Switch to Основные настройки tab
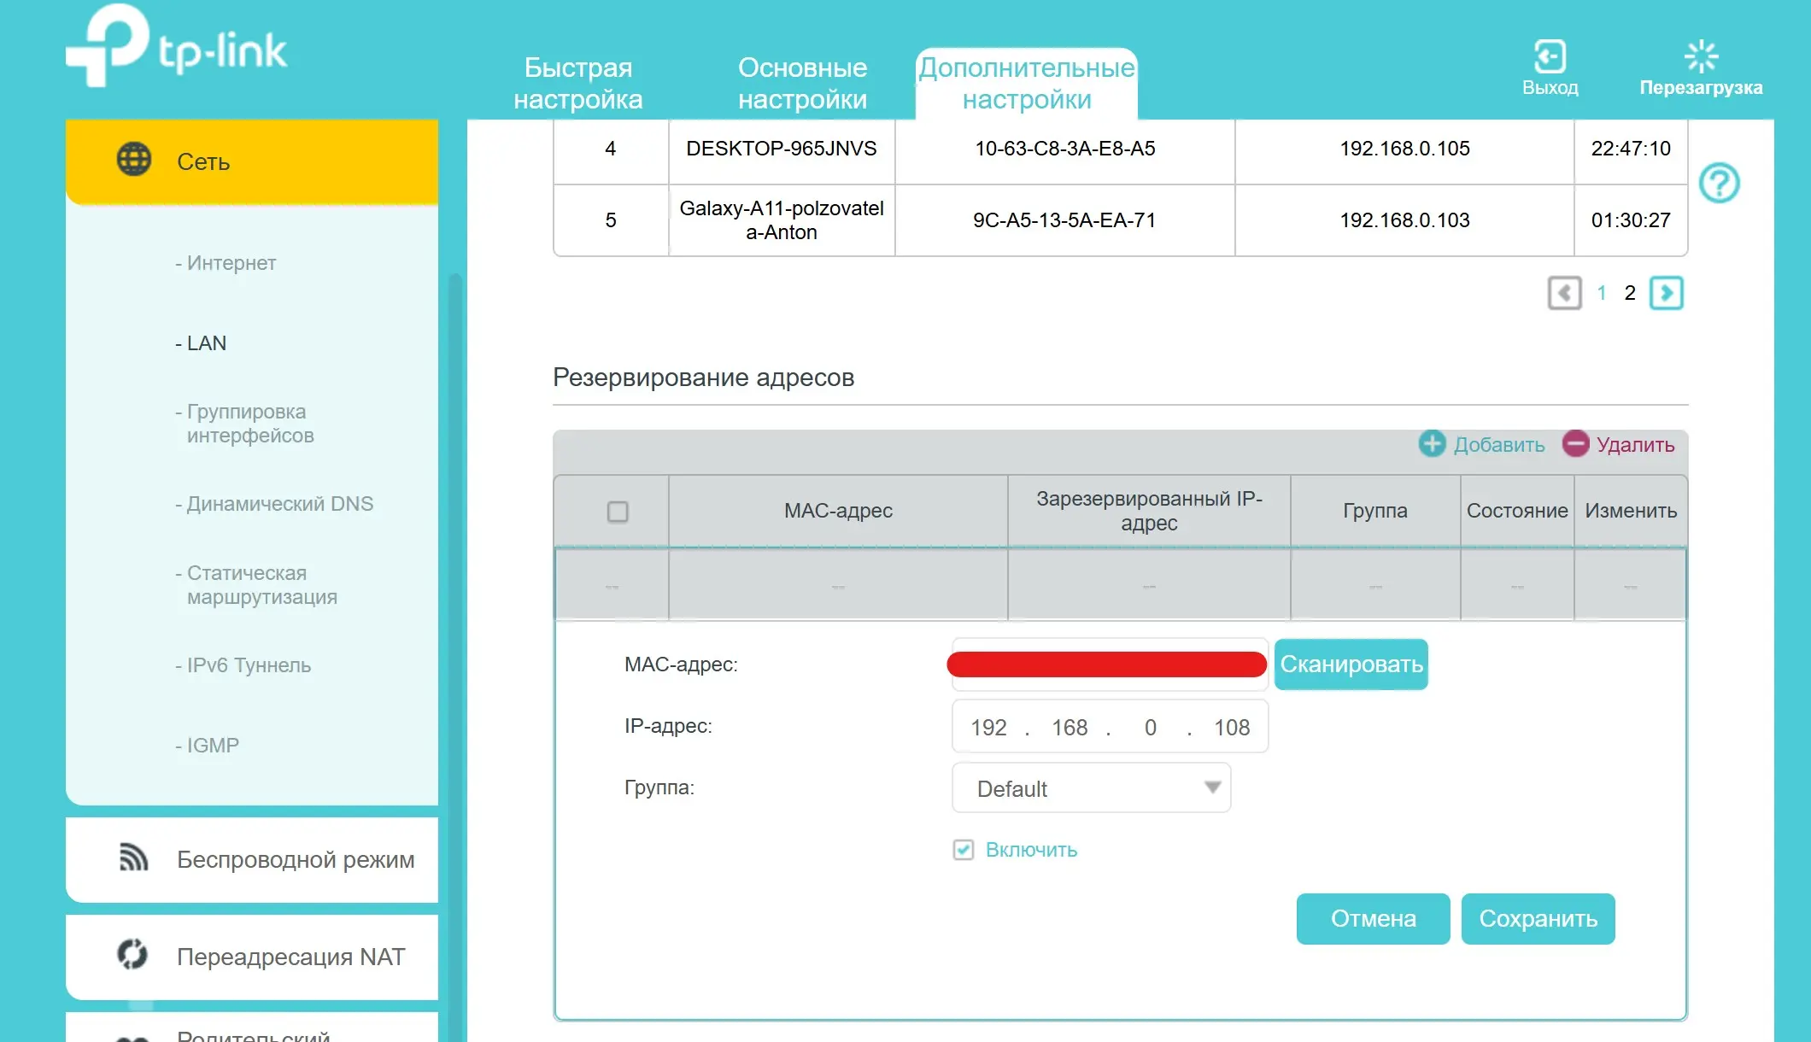1811x1042 pixels. (x=802, y=84)
